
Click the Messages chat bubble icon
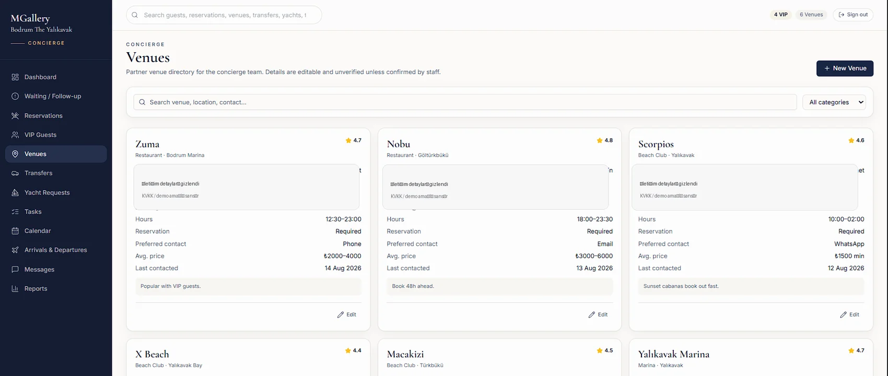(15, 270)
